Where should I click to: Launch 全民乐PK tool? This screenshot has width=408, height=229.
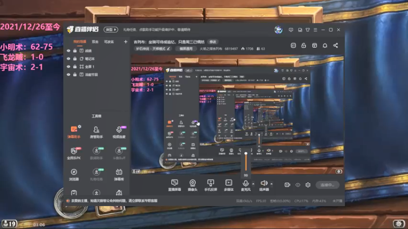pyautogui.click(x=74, y=153)
